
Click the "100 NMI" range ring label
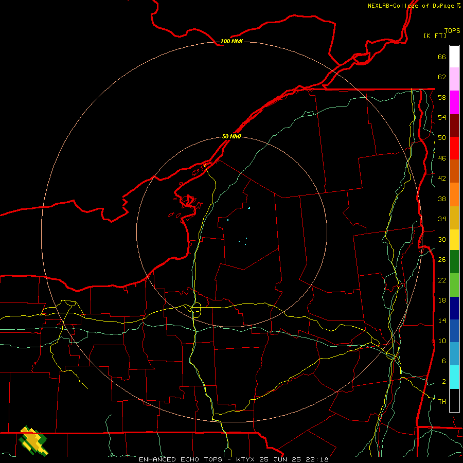[232, 41]
